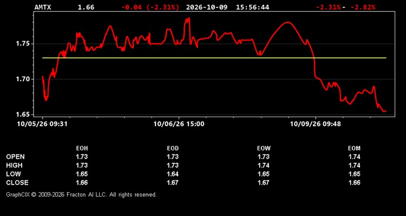Click the EOH OPEN cell 1.73

click(x=82, y=157)
